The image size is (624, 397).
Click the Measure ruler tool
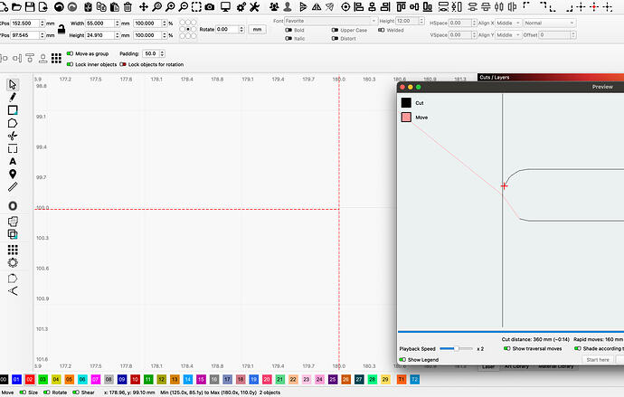13,186
